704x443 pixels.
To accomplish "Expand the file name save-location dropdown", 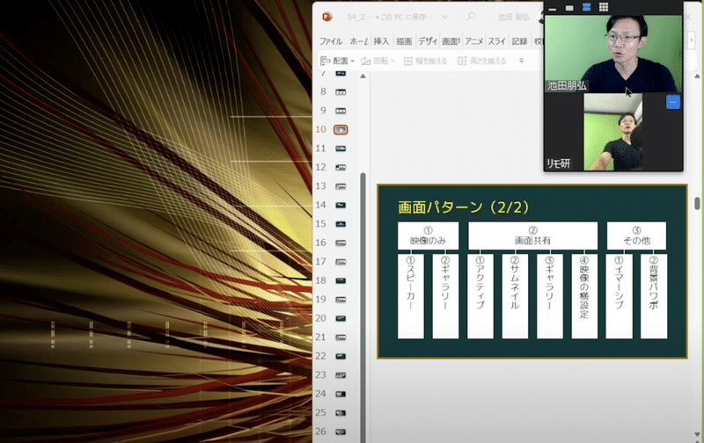I will (x=444, y=17).
